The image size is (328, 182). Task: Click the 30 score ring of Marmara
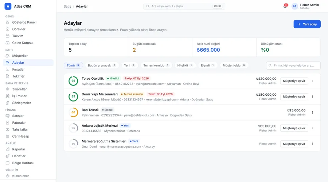tap(73, 144)
